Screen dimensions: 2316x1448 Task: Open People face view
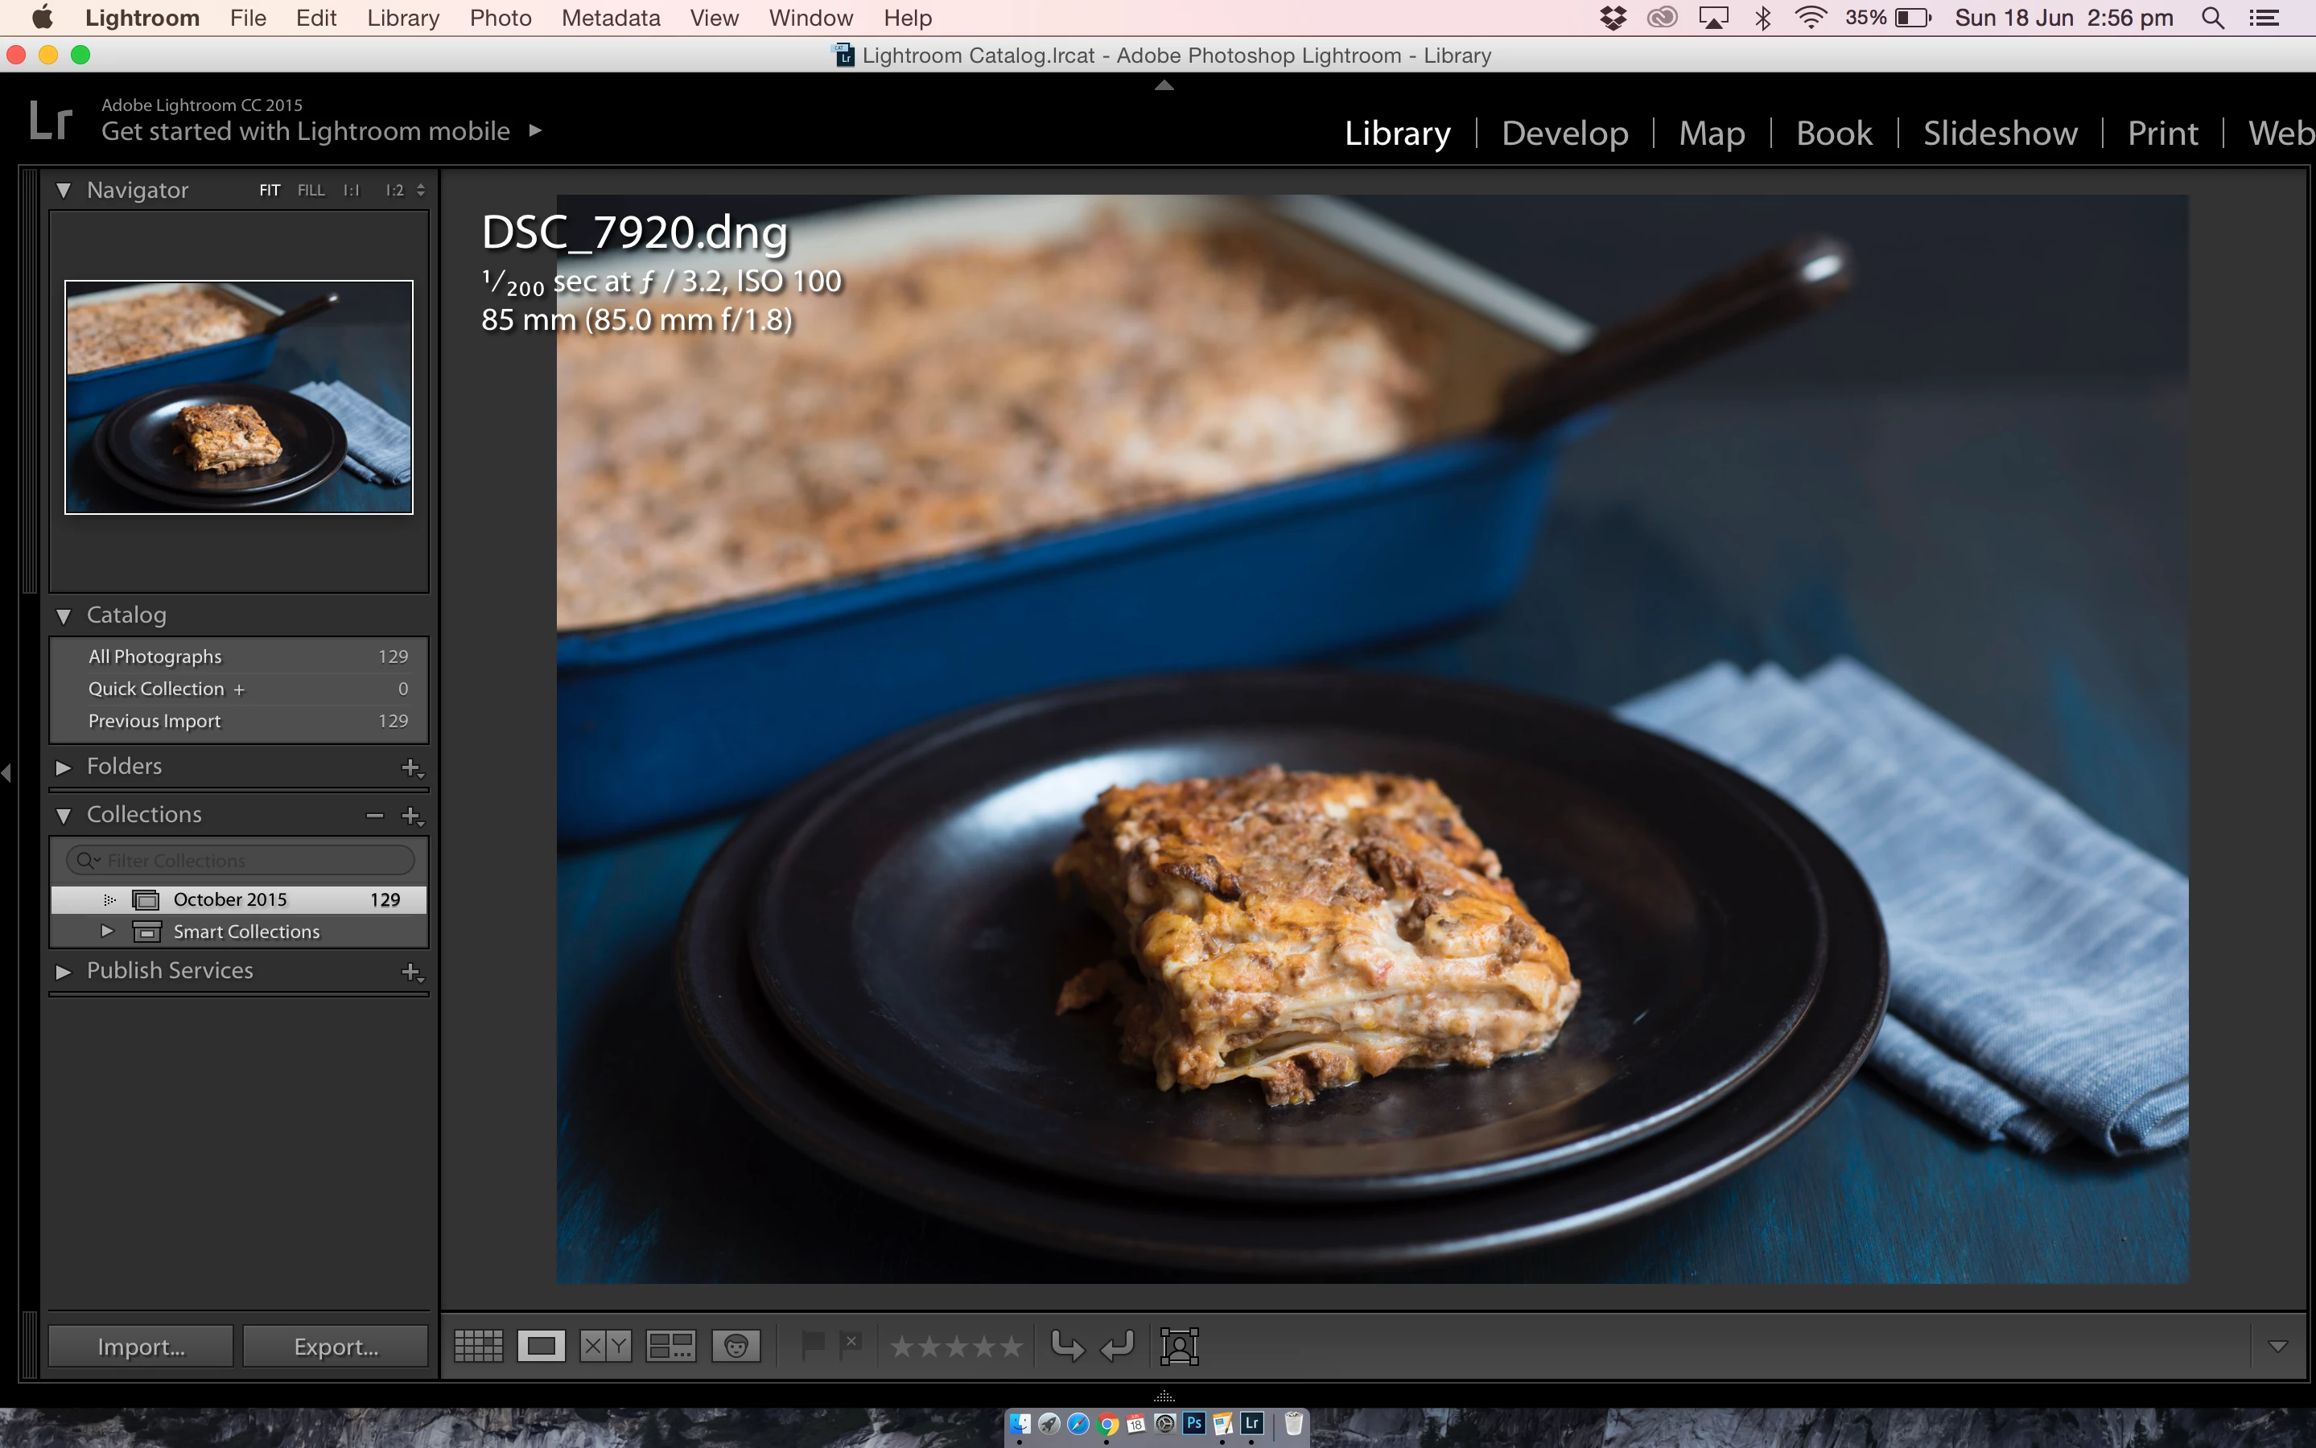736,1346
